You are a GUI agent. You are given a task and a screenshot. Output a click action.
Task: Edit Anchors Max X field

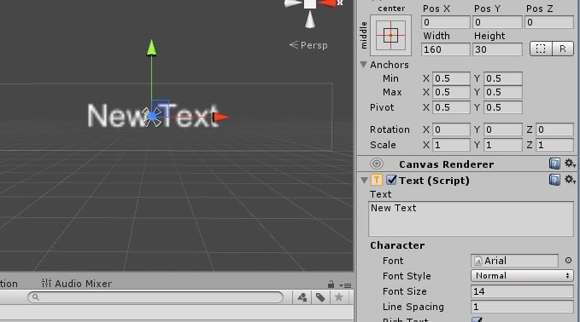[x=451, y=92]
